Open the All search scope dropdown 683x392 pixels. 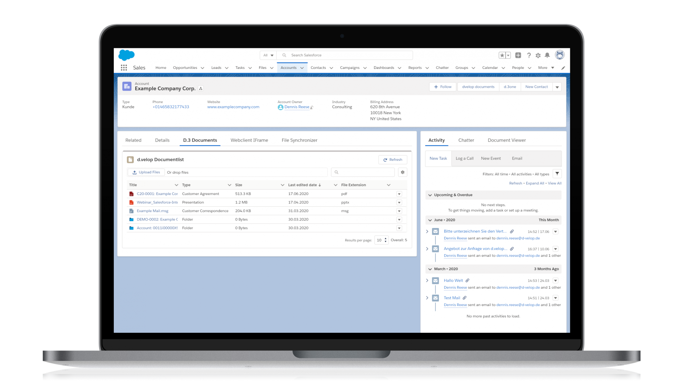[268, 55]
